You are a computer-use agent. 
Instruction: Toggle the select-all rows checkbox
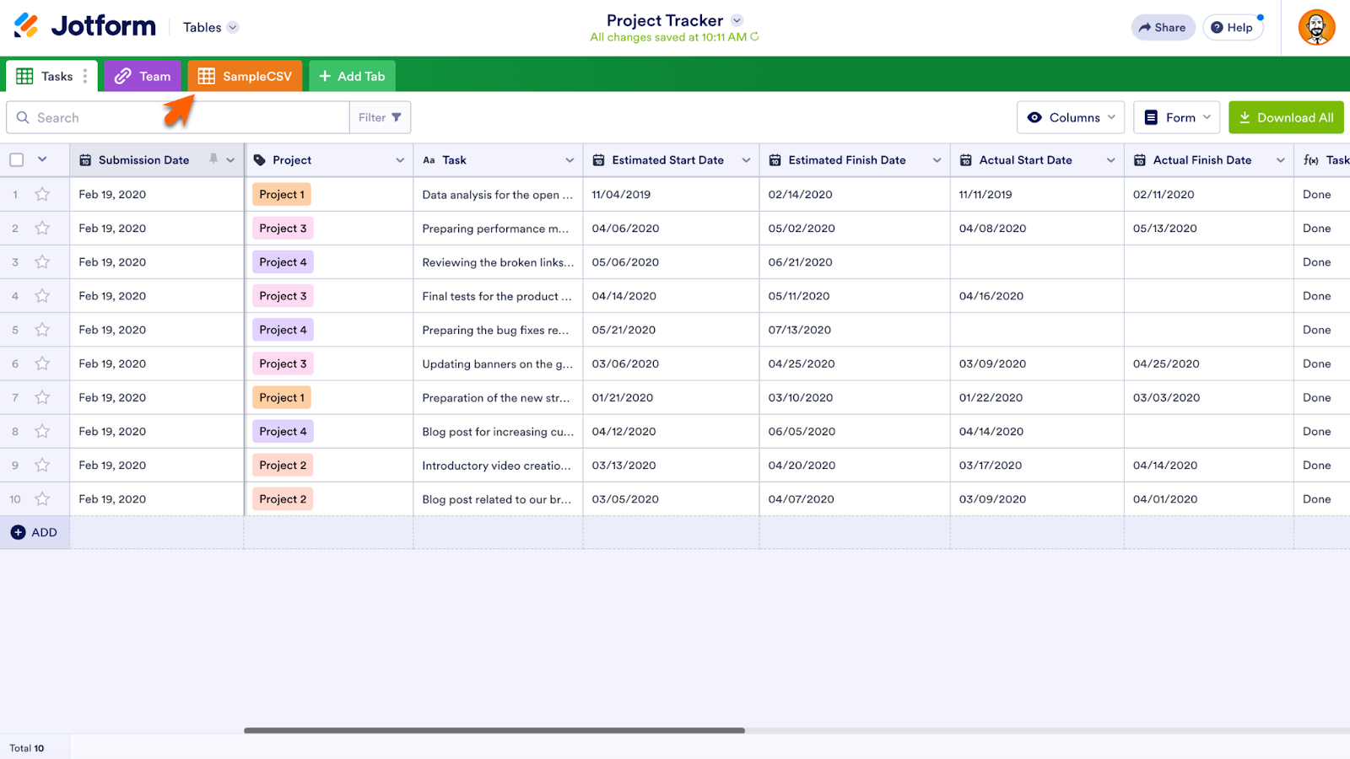[x=17, y=159]
